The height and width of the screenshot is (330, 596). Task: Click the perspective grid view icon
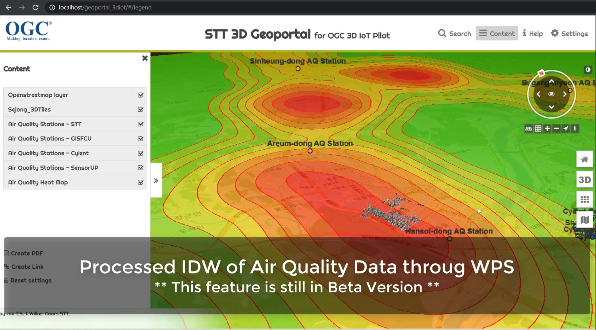(529, 128)
